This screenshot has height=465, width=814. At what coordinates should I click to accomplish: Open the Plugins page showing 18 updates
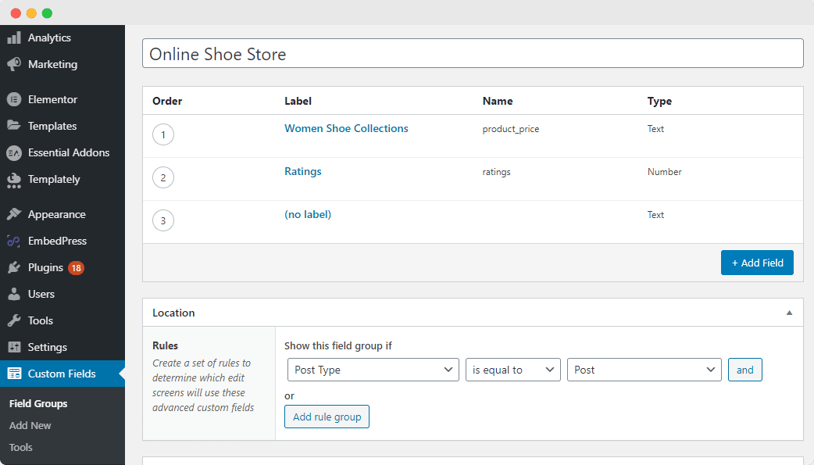pyautogui.click(x=49, y=267)
